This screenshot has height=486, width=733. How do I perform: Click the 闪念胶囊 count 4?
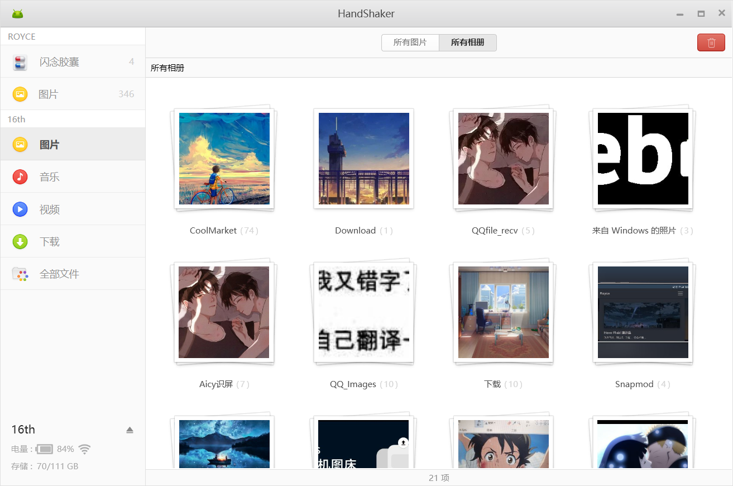pyautogui.click(x=131, y=62)
